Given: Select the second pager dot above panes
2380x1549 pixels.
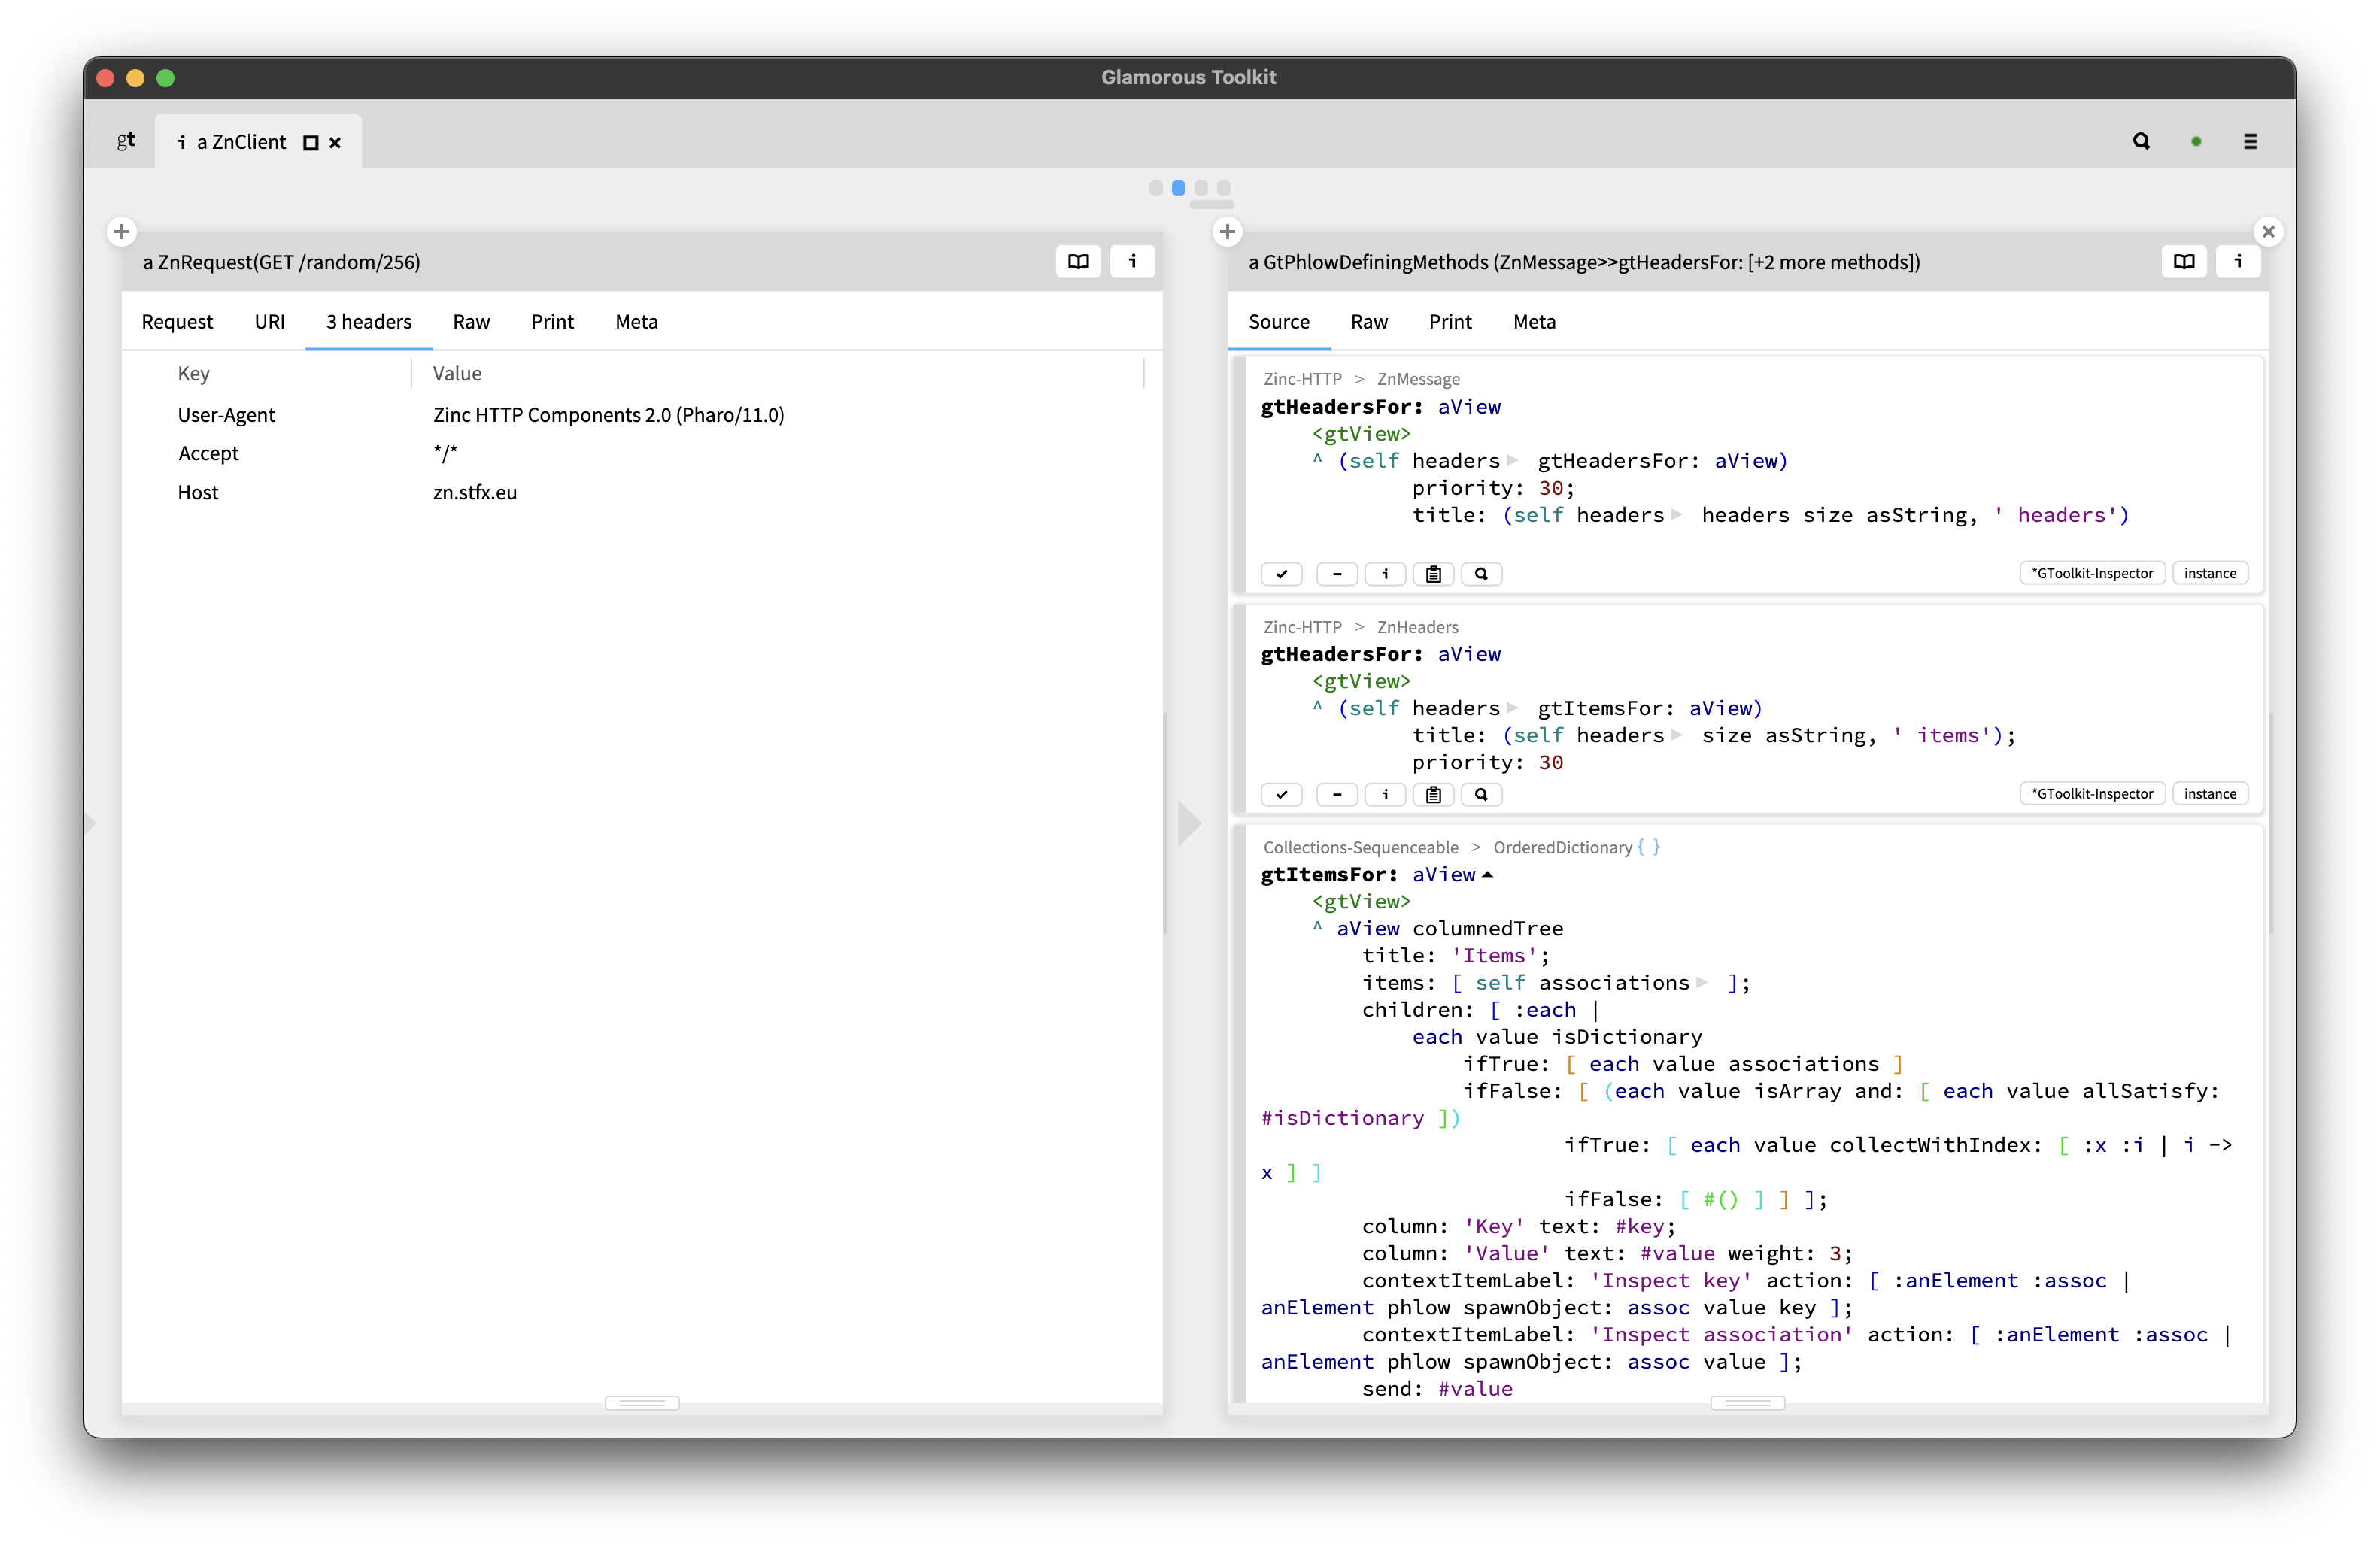Looking at the screenshot, I should [1178, 188].
